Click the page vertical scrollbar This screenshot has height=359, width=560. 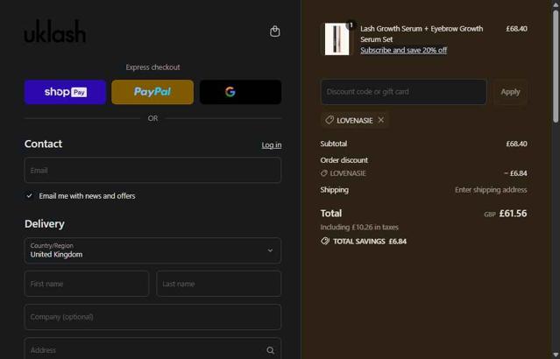tap(556, 66)
